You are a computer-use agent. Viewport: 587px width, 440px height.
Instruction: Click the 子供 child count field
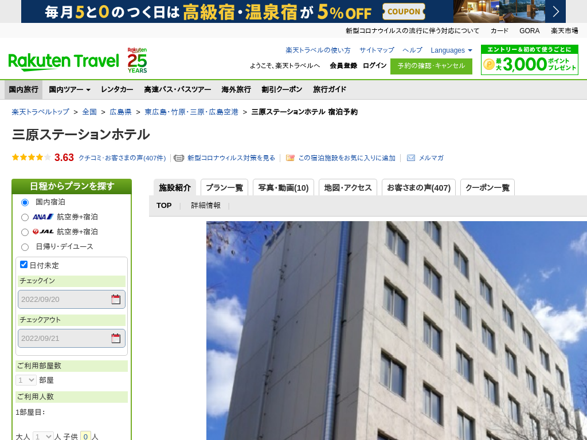tap(86, 436)
